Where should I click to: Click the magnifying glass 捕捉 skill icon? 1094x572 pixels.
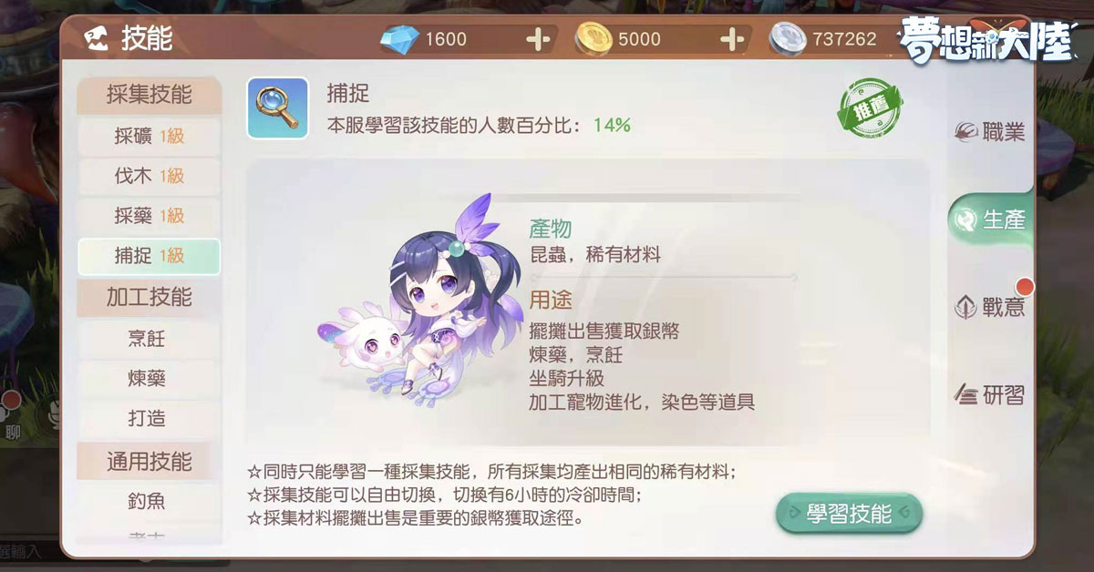point(277,108)
